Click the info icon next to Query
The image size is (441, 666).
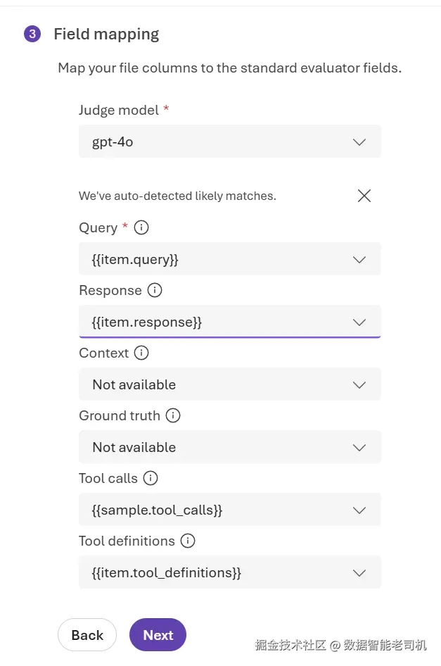pyautogui.click(x=141, y=227)
